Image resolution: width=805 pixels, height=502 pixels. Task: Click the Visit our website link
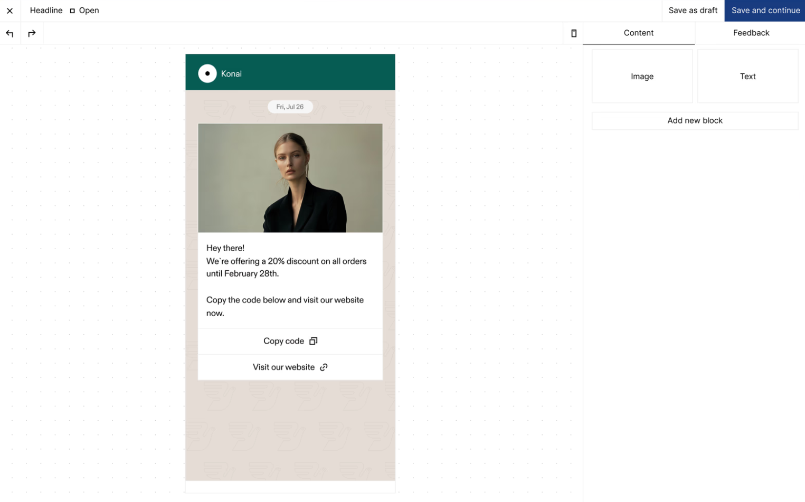tap(283, 367)
